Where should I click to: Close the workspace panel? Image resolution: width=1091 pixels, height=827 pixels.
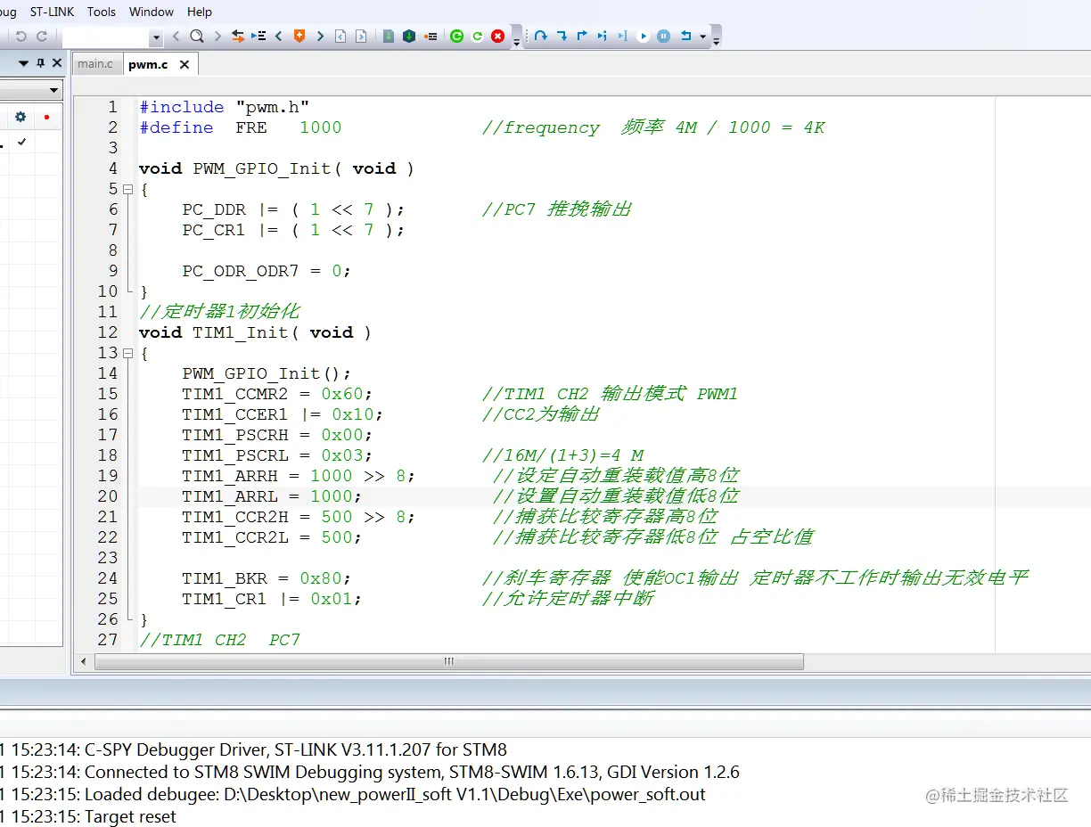(x=57, y=63)
